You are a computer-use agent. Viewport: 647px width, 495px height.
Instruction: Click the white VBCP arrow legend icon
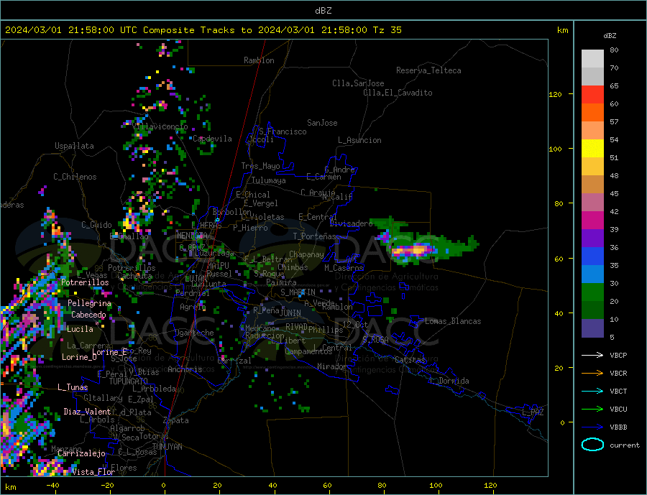pos(592,355)
